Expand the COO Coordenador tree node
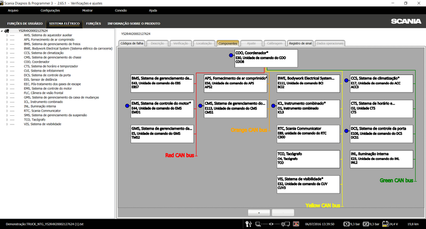Screen dimensions: 426x229 click(7, 62)
